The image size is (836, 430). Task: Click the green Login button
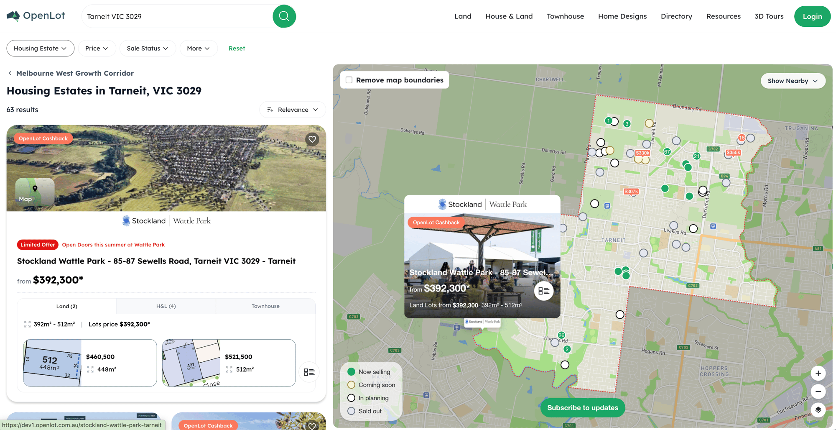[812, 16]
